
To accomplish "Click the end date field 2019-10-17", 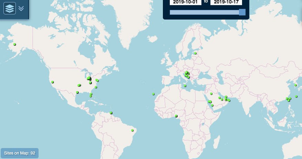I will [226, 2].
